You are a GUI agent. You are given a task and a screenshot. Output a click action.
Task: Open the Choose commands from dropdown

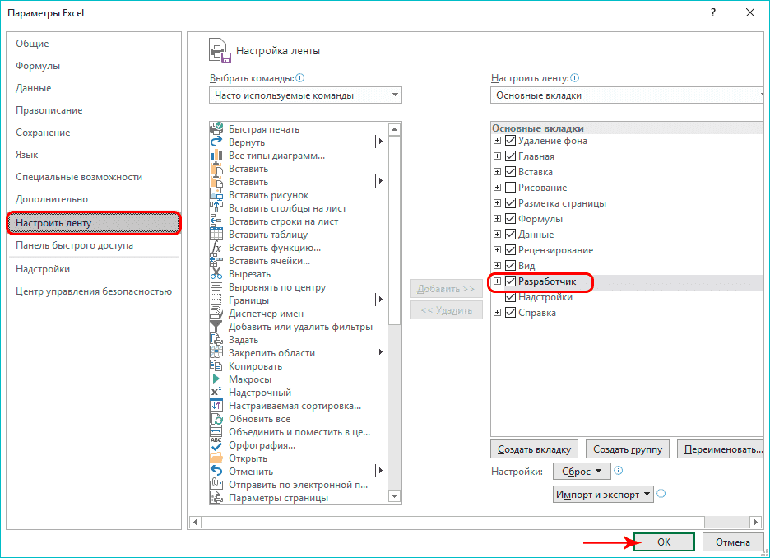pos(305,95)
